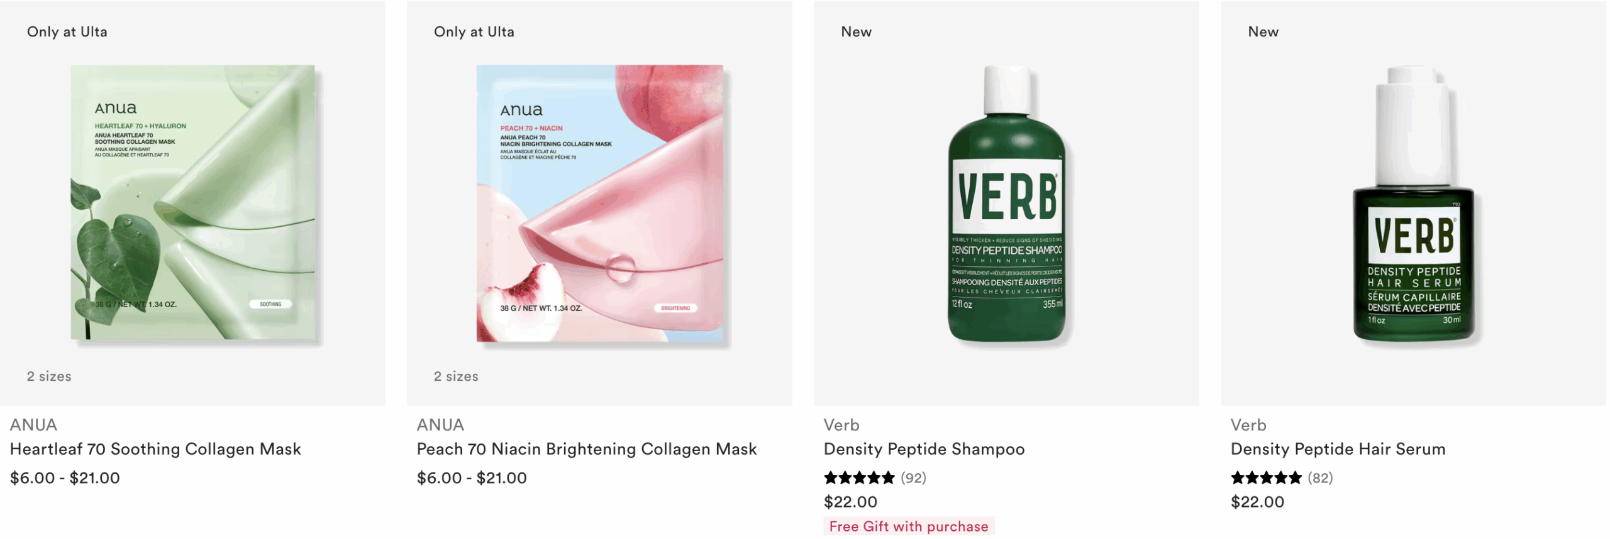Image resolution: width=1610 pixels, height=539 pixels.
Task: Select the ANUA brand name above Peach mask
Action: click(440, 425)
